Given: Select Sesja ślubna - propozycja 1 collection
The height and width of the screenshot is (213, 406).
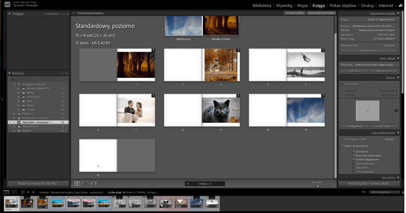Looking at the screenshot, I should pyautogui.click(x=38, y=122).
